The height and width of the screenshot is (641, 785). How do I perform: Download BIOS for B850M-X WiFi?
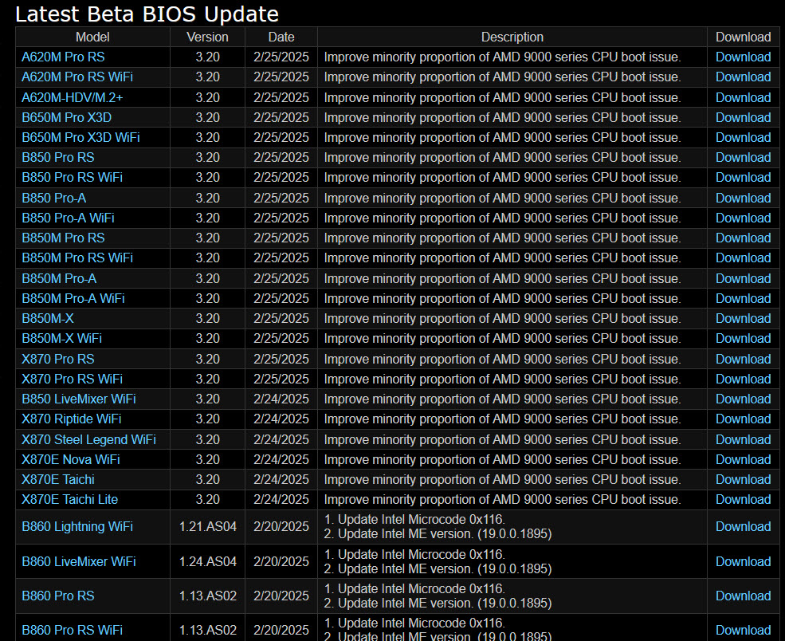[743, 339]
